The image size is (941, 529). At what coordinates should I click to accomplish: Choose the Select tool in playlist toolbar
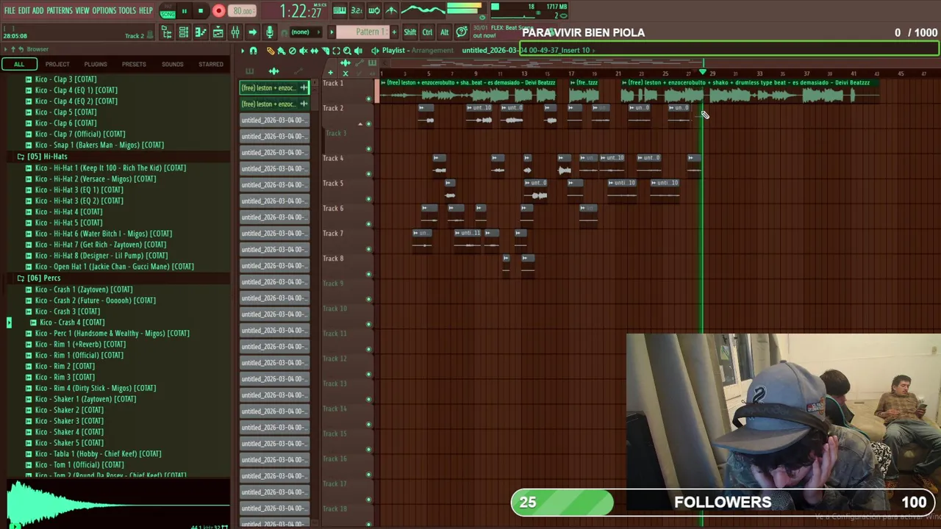point(336,51)
